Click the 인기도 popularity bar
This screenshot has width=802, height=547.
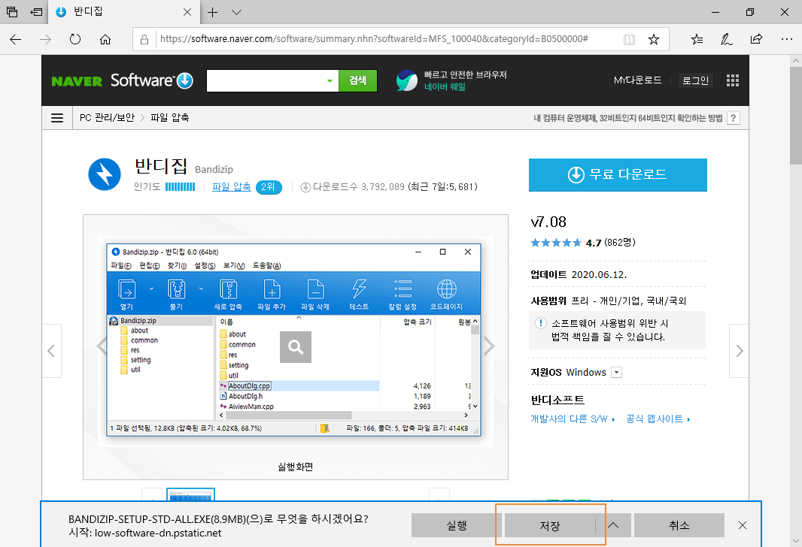180,187
